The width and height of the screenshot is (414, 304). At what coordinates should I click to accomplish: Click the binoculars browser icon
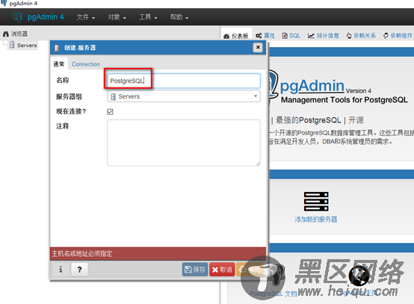click(6, 34)
